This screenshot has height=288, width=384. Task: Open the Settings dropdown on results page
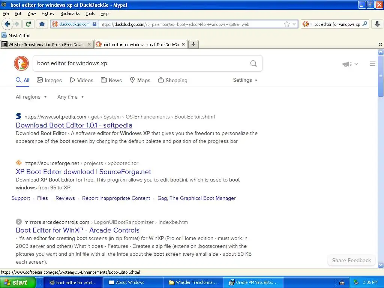pyautogui.click(x=245, y=80)
